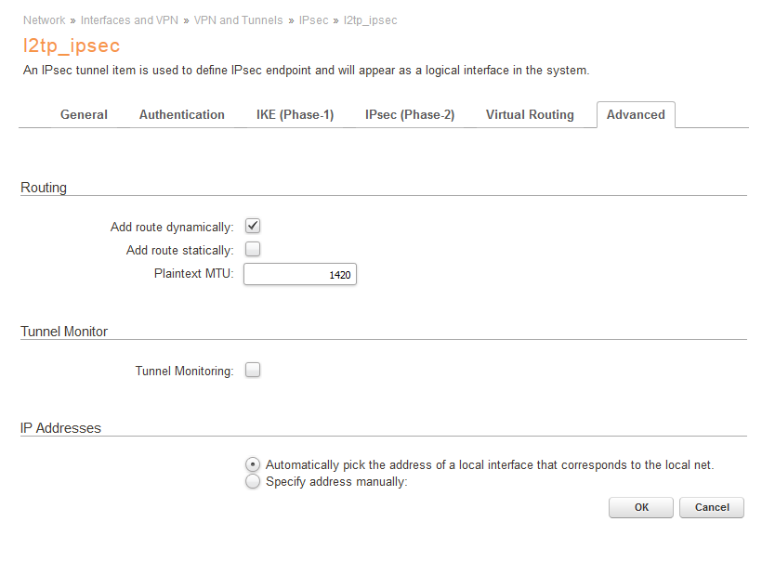This screenshot has width=762, height=561.
Task: Select the IPsec (Phase-2) tab
Action: [x=410, y=115]
